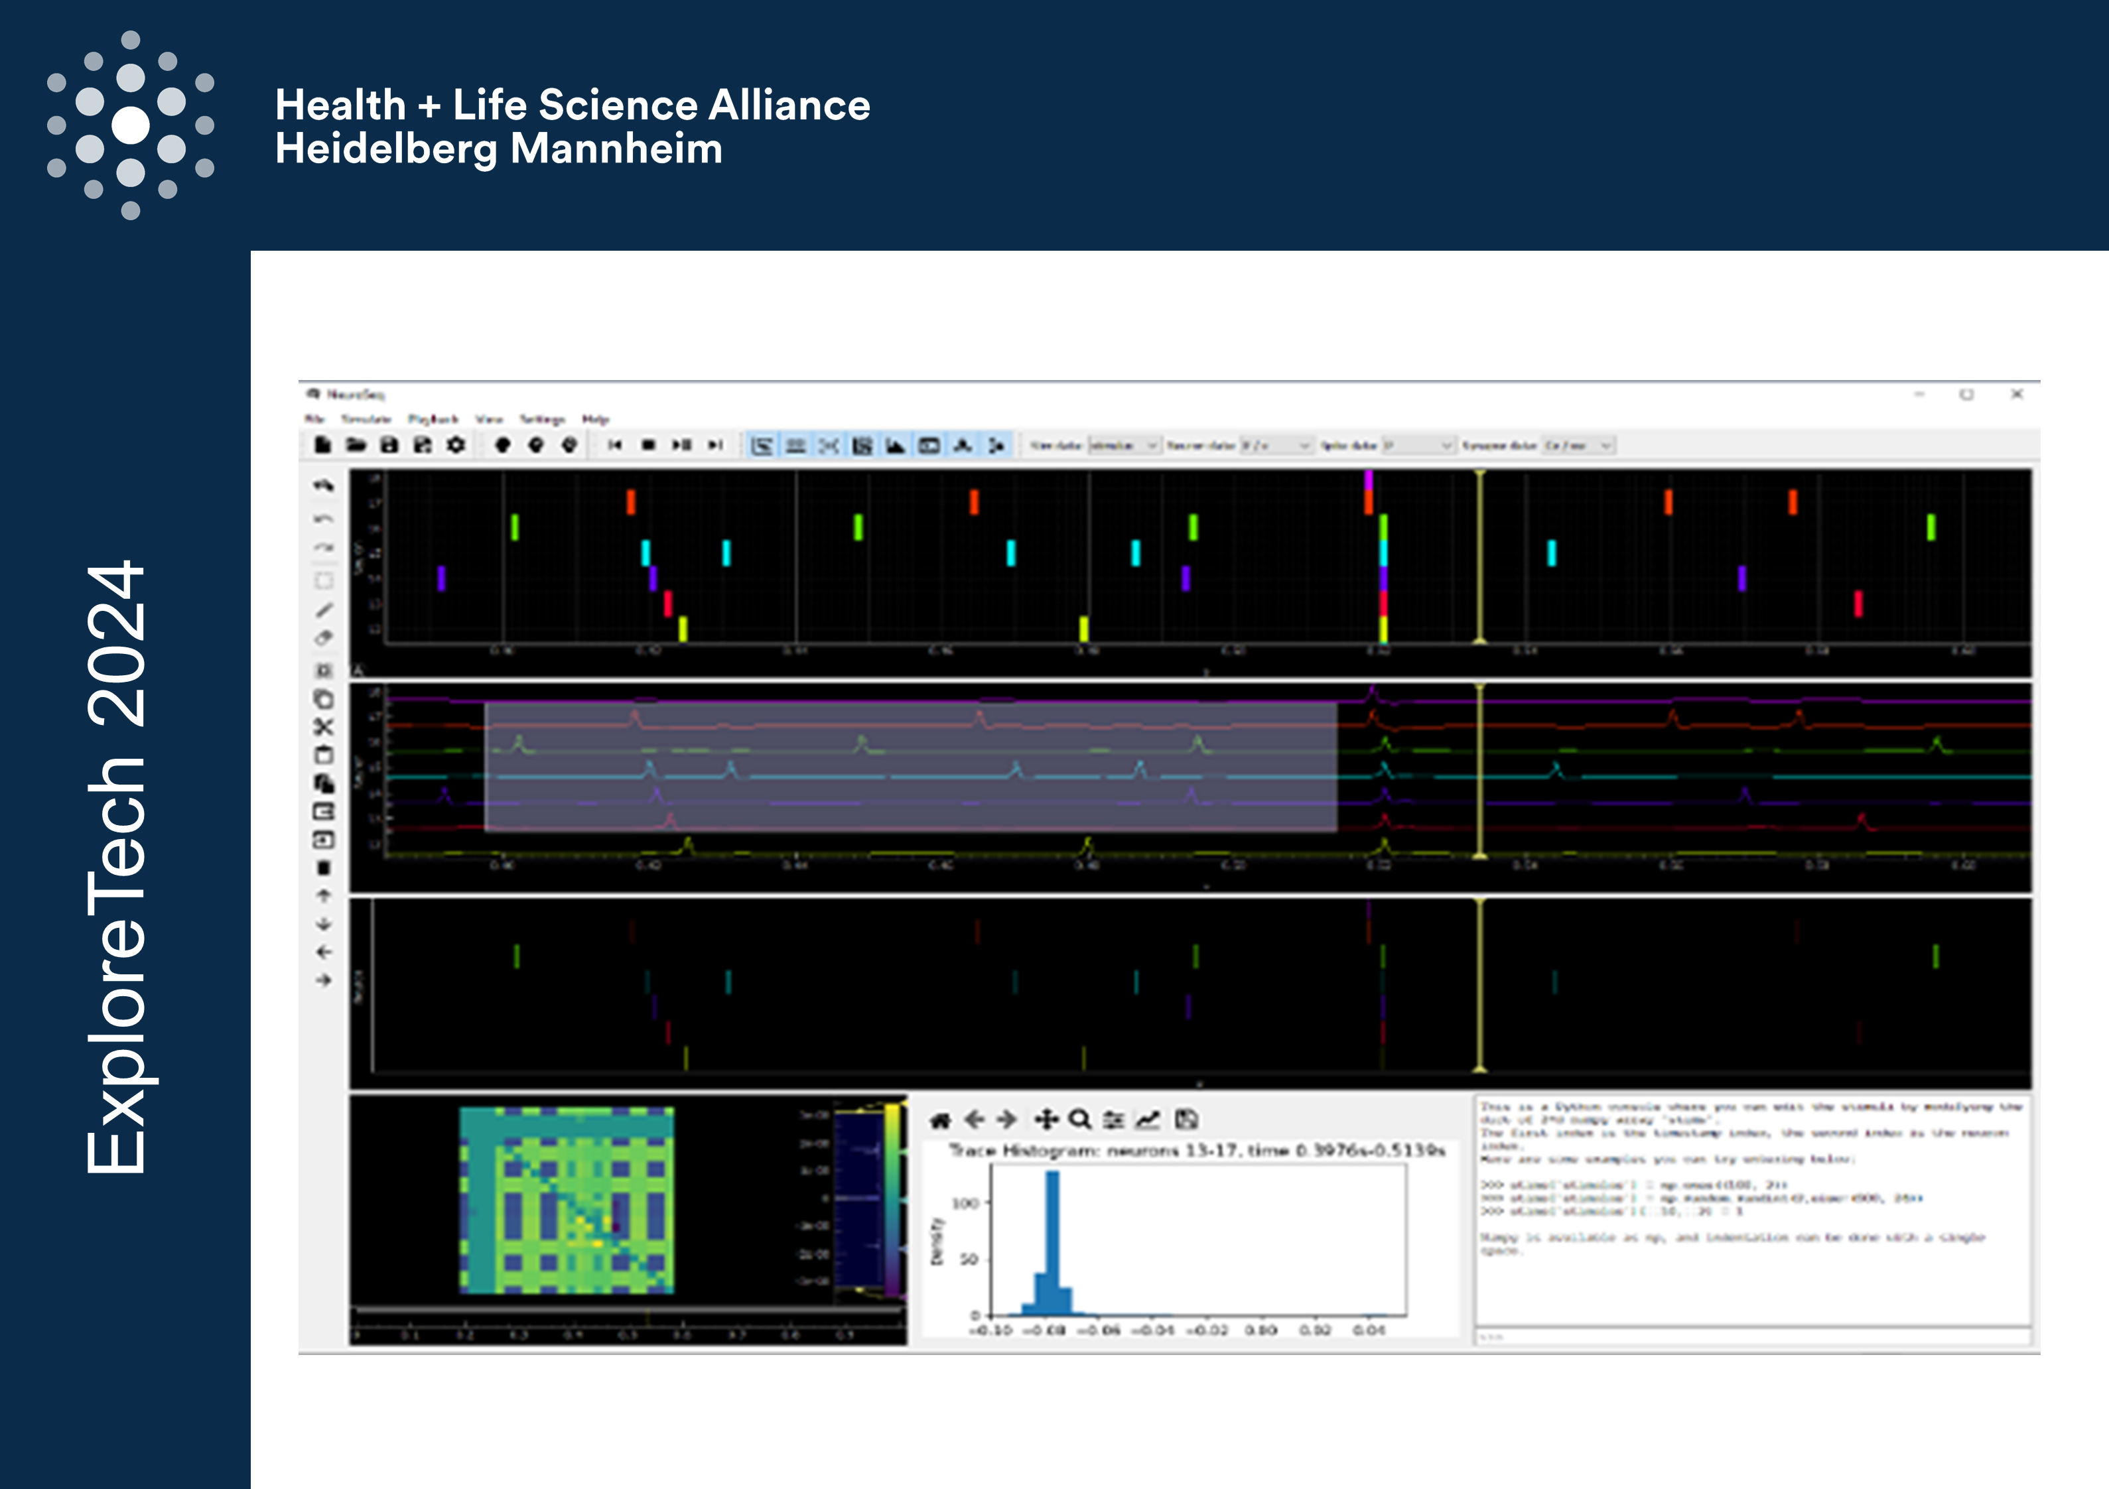This screenshot has width=2109, height=1489.
Task: Open settings via the gear icon
Action: 456,446
